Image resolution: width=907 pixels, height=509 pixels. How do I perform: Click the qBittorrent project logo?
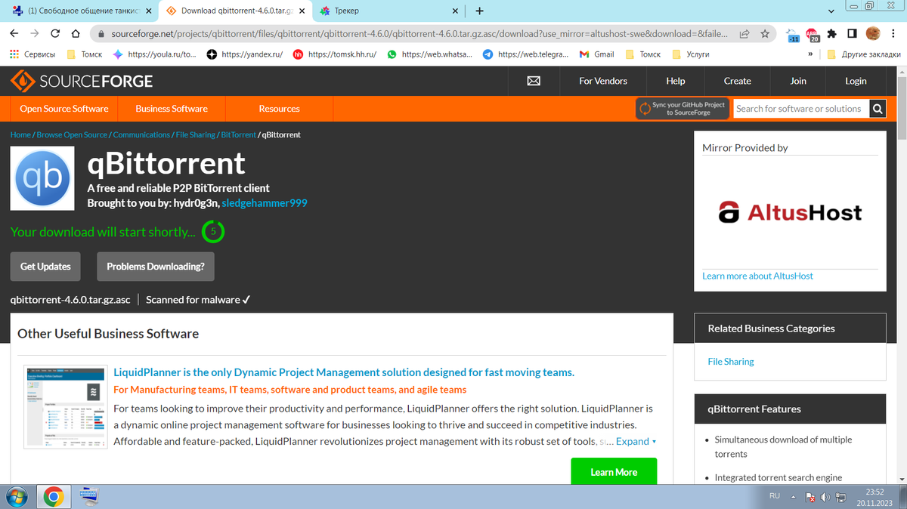click(42, 178)
